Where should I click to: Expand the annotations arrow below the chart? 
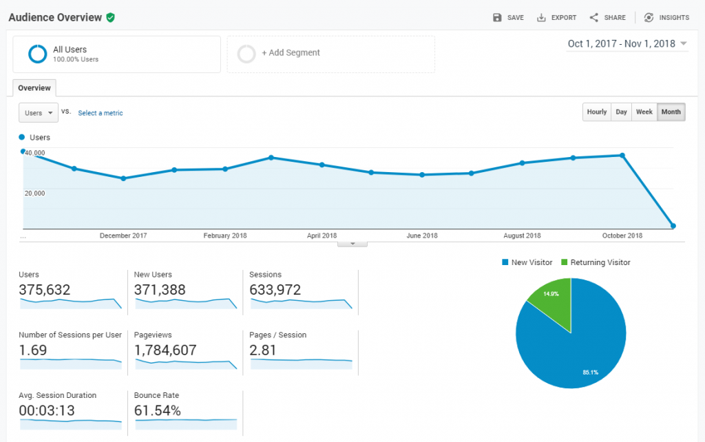tap(352, 242)
